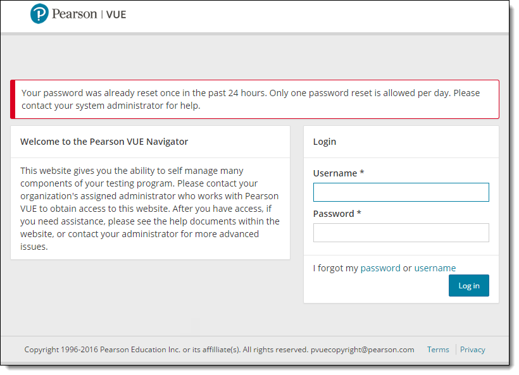519x375 pixels.
Task: Click the red stripe of the alert
Action: [x=13, y=99]
